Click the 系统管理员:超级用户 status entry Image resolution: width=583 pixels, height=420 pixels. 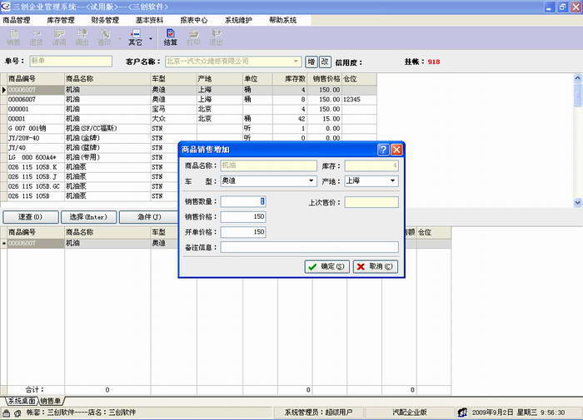pos(319,413)
